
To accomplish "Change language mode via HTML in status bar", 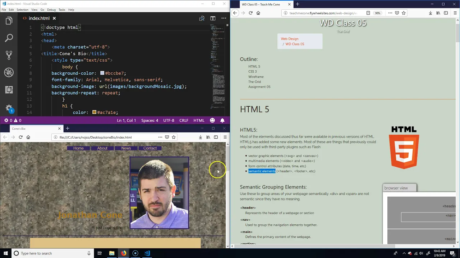I will click(199, 120).
